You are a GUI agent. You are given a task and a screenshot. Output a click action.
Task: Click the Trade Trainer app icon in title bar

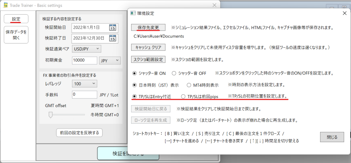tap(6, 5)
